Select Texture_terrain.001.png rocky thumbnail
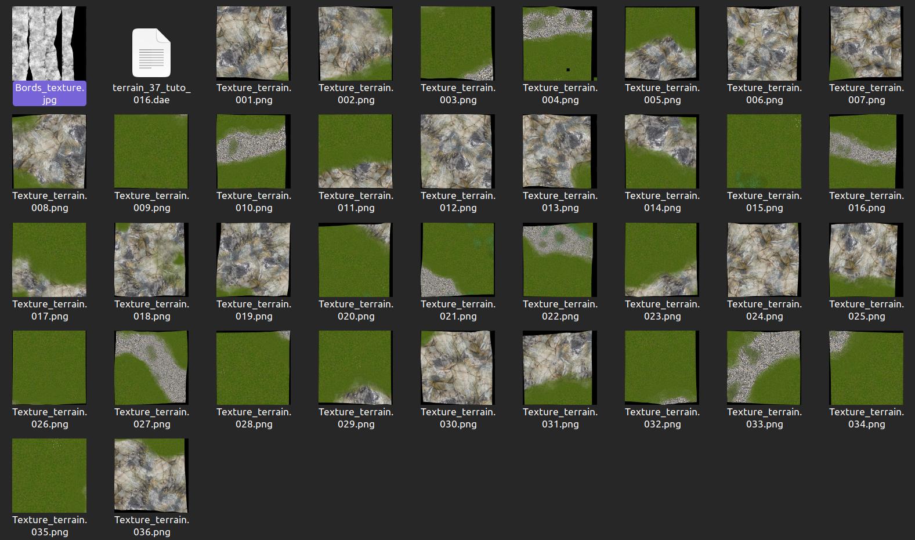This screenshot has width=915, height=540. coord(254,44)
